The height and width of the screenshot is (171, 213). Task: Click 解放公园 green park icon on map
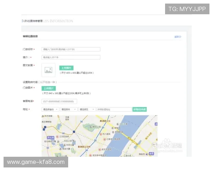91,127
